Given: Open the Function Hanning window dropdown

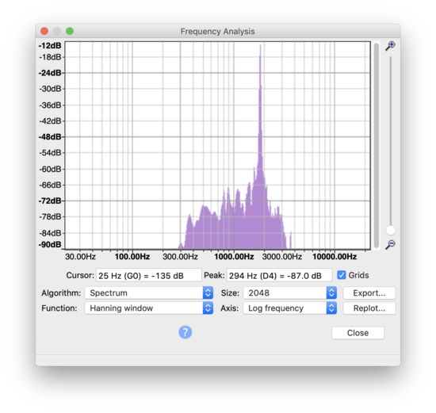Looking at the screenshot, I should [149, 308].
